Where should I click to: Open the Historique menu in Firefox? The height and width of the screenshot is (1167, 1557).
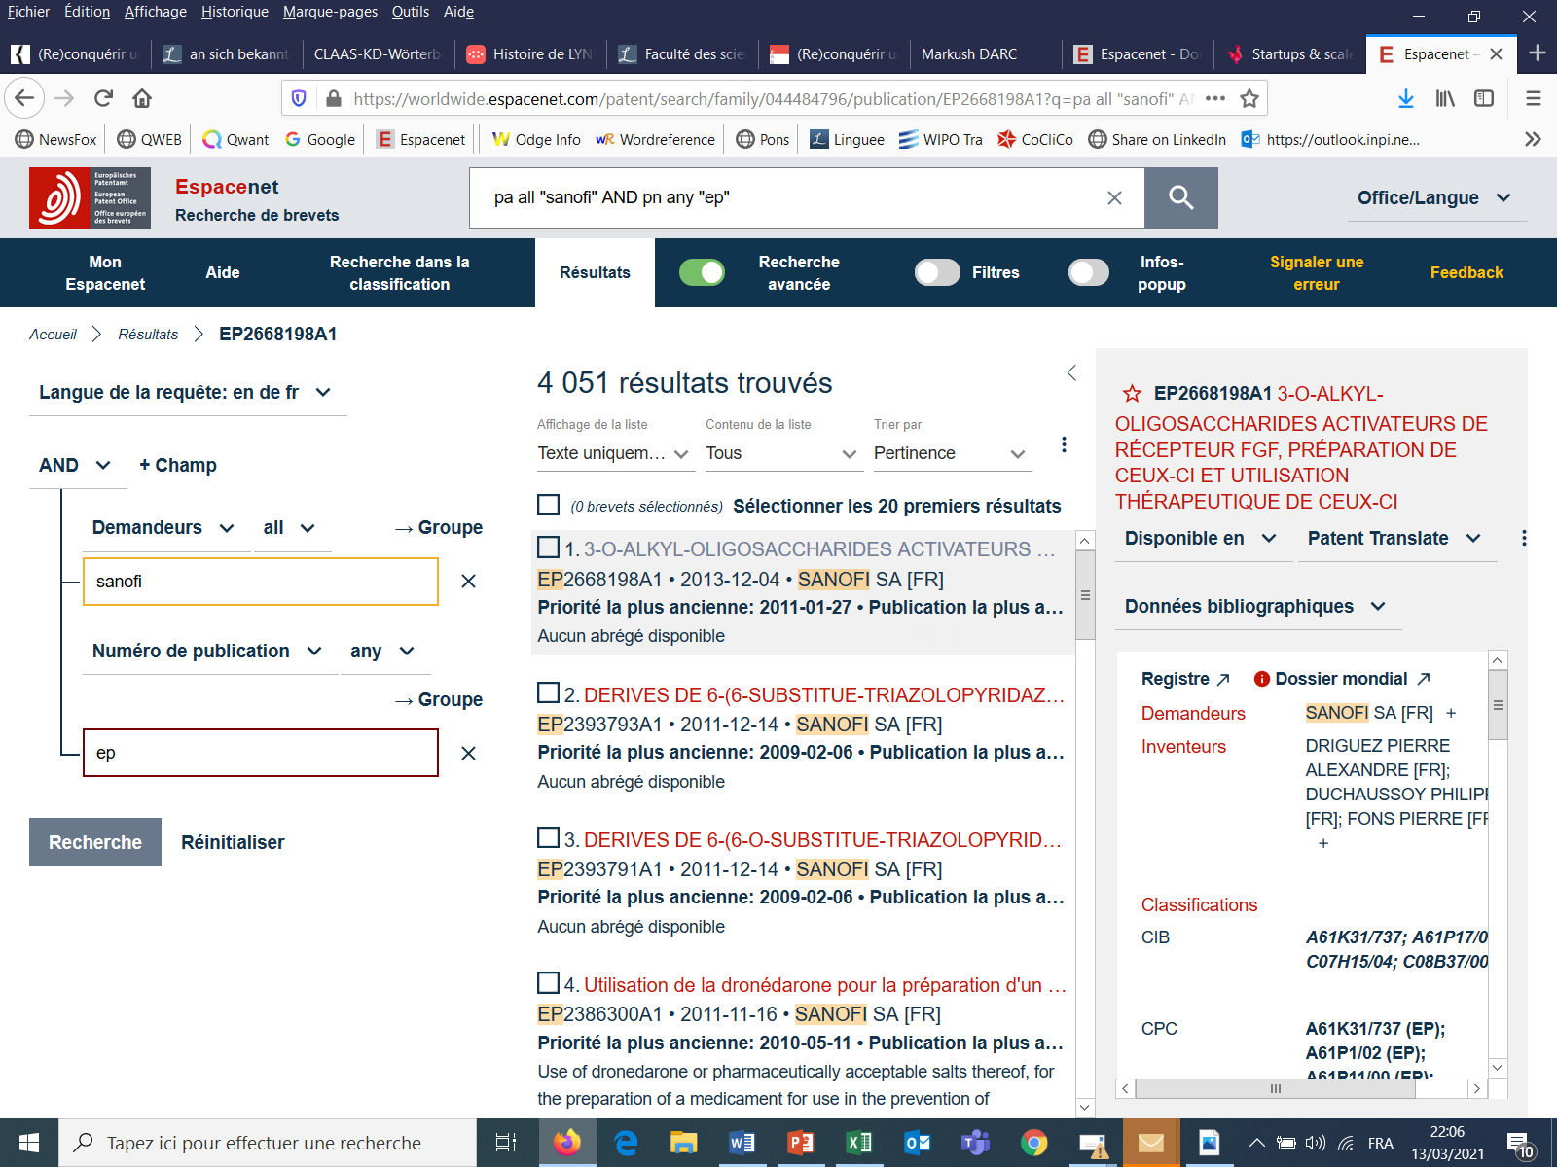(235, 12)
